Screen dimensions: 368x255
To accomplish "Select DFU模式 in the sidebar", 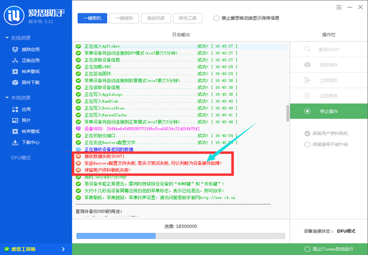I will point(21,158).
